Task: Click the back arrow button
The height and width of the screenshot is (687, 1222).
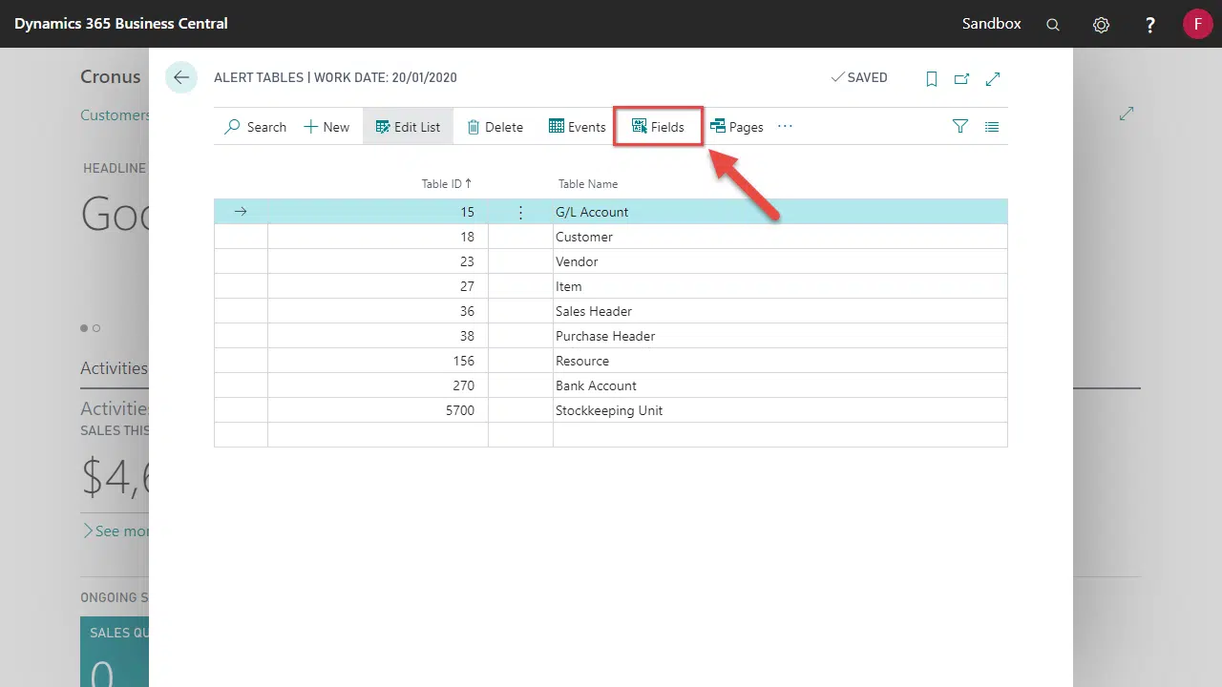Action: [181, 77]
